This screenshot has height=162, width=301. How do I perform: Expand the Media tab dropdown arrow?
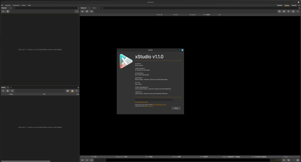click(8, 87)
